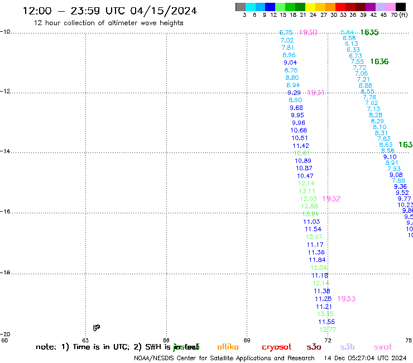Viewport: 413px width, 363px height.
Task: Select the 11.25 wave height value
Action: pos(323,299)
